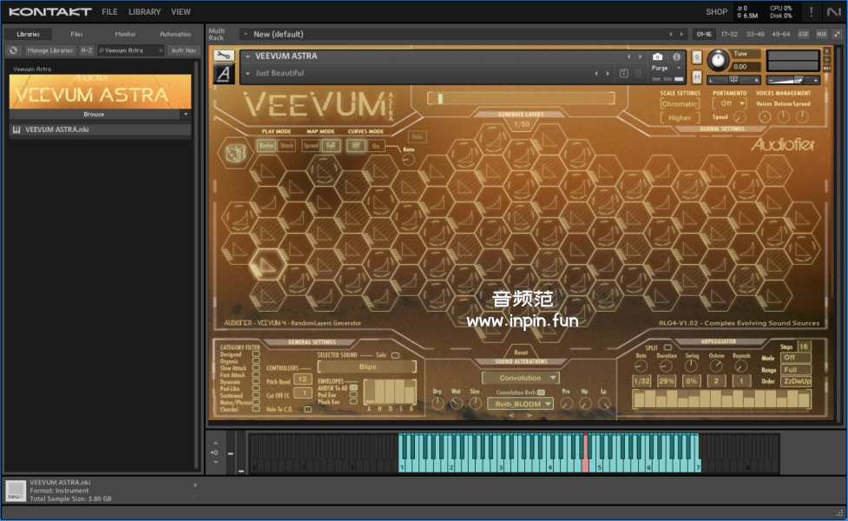Open the LIBRARY menu
Image resolution: width=848 pixels, height=521 pixels.
click(144, 12)
